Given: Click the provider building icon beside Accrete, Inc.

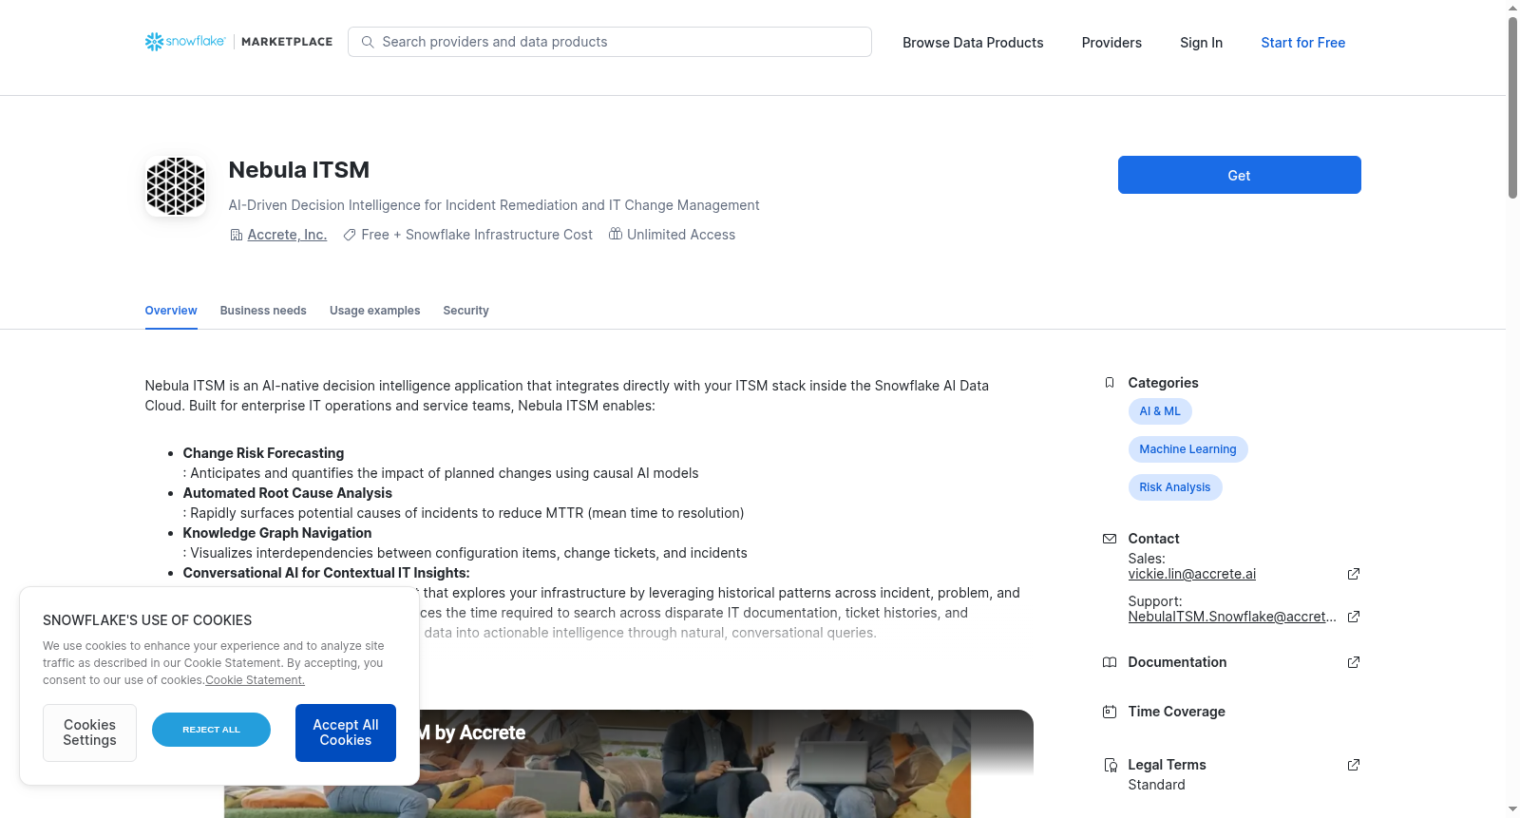Looking at the screenshot, I should coord(237,235).
